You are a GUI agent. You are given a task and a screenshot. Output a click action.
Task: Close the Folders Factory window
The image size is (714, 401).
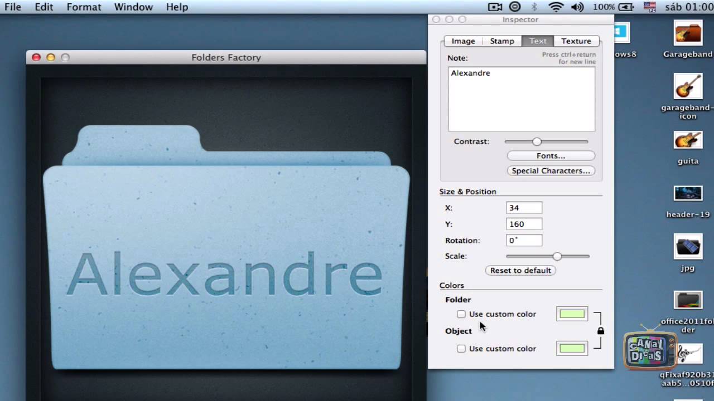click(36, 57)
